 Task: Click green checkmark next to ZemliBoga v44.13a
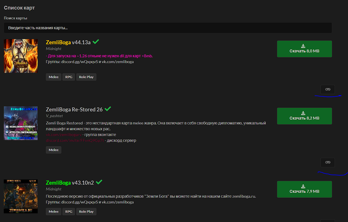(x=96, y=42)
